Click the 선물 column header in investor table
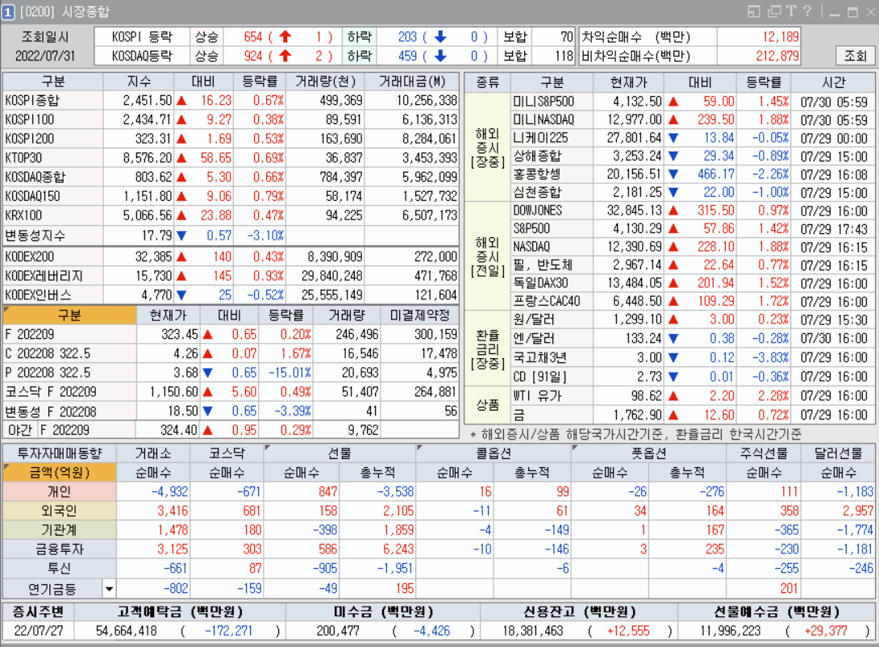The height and width of the screenshot is (647, 879). 340,453
